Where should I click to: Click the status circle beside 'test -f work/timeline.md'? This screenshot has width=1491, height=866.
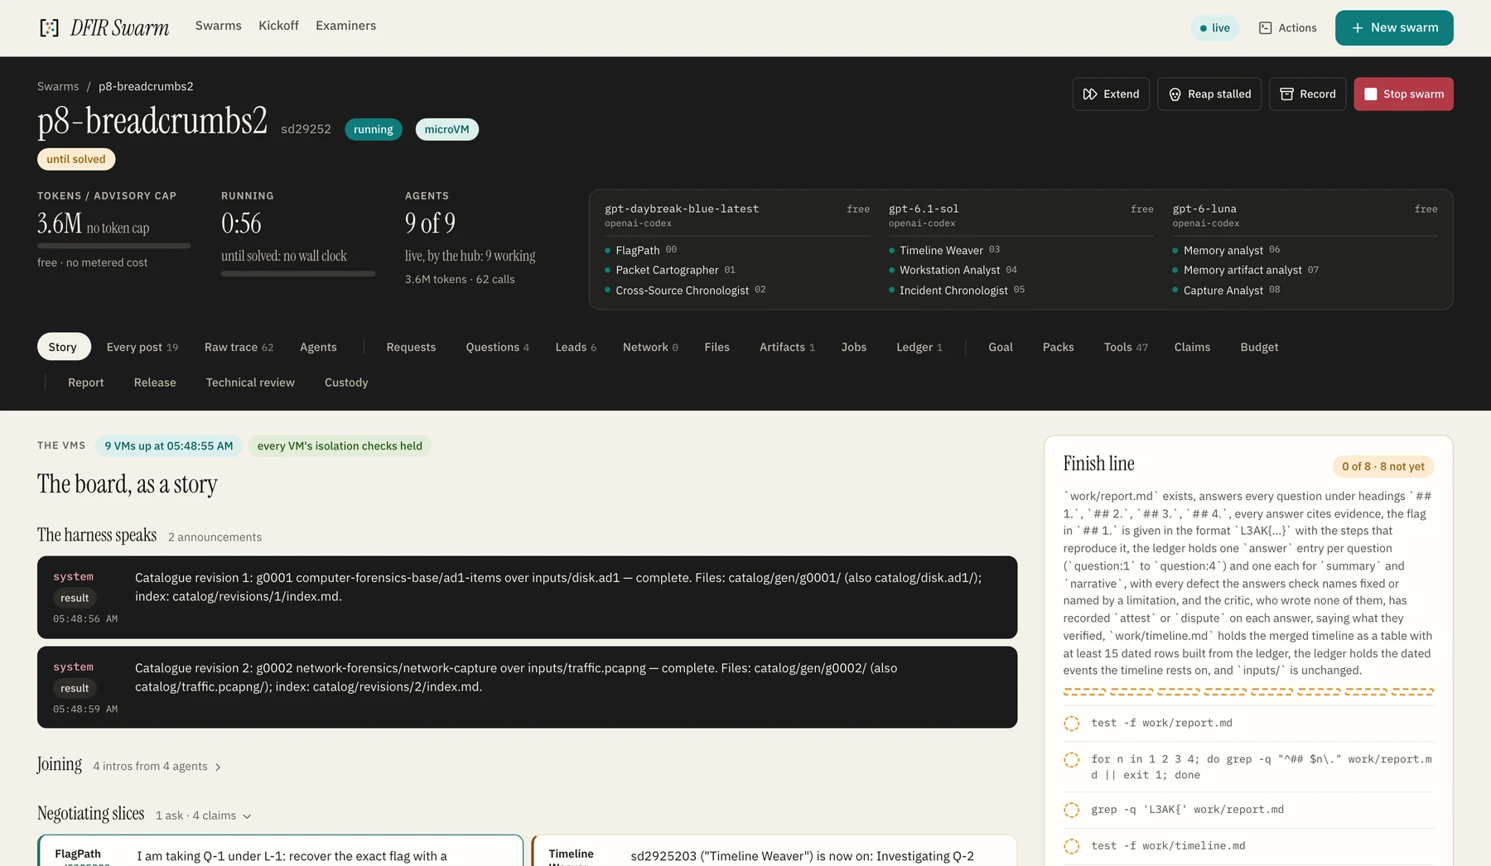click(x=1071, y=846)
